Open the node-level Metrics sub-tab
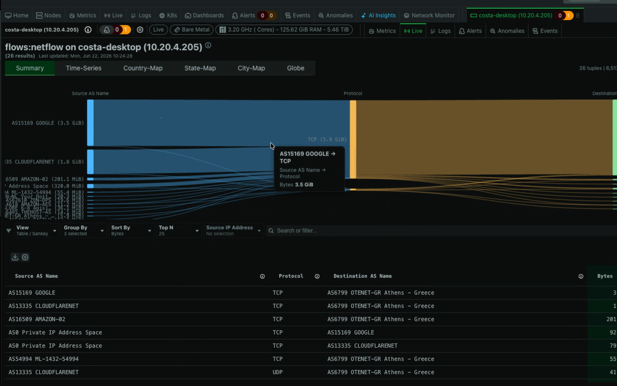This screenshot has height=386, width=617. click(382, 31)
